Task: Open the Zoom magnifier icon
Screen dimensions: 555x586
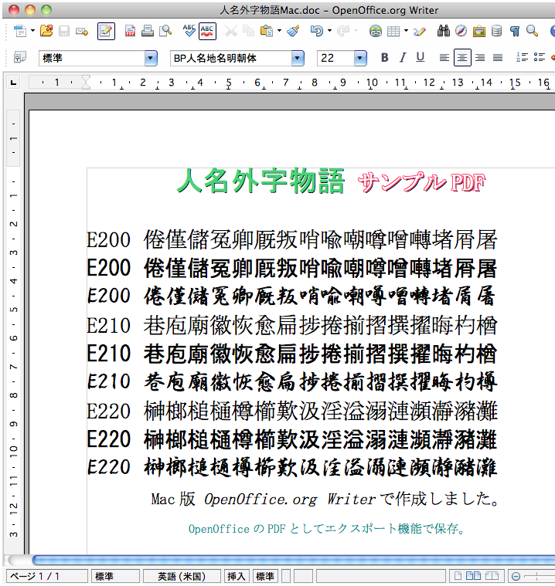Action: (532, 31)
